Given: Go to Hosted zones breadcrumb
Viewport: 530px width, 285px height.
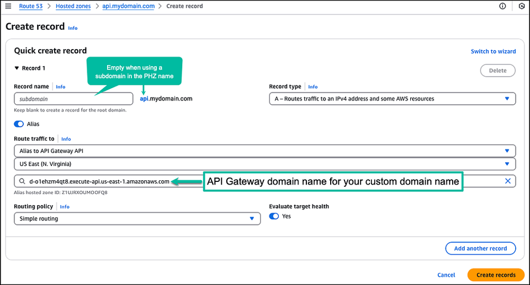Looking at the screenshot, I should tap(73, 6).
